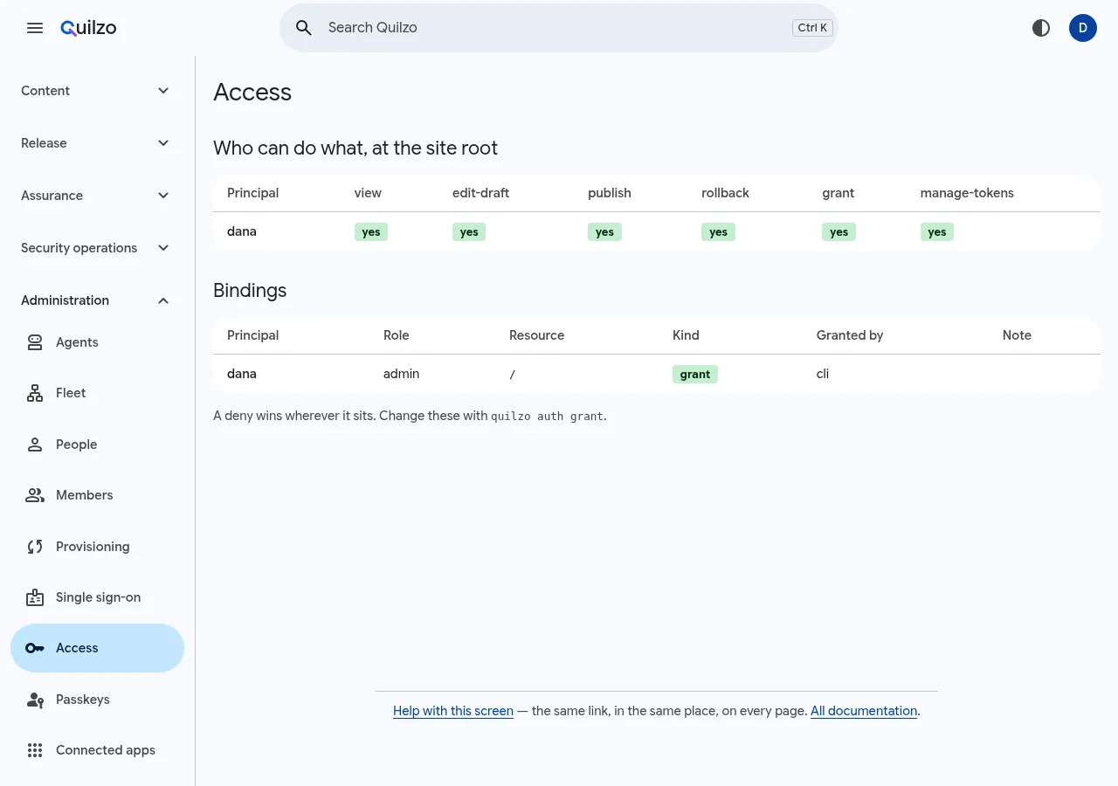Open the hamburger navigation menu

(x=35, y=28)
